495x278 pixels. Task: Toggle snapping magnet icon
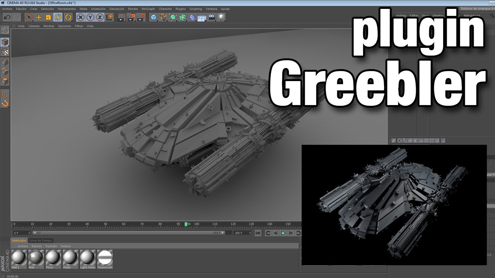(x=5, y=103)
